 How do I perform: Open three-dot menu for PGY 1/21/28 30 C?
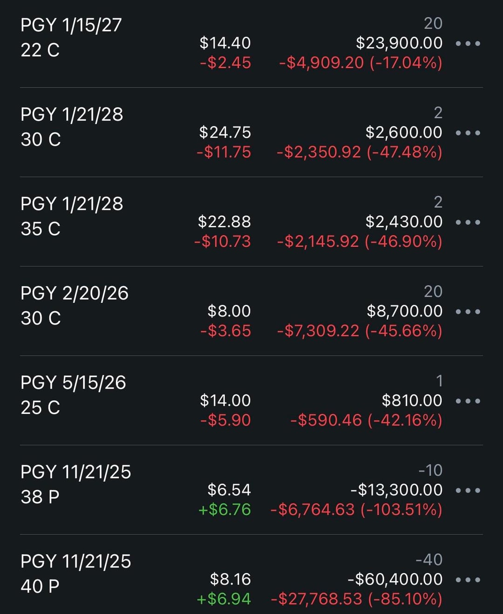pos(468,133)
